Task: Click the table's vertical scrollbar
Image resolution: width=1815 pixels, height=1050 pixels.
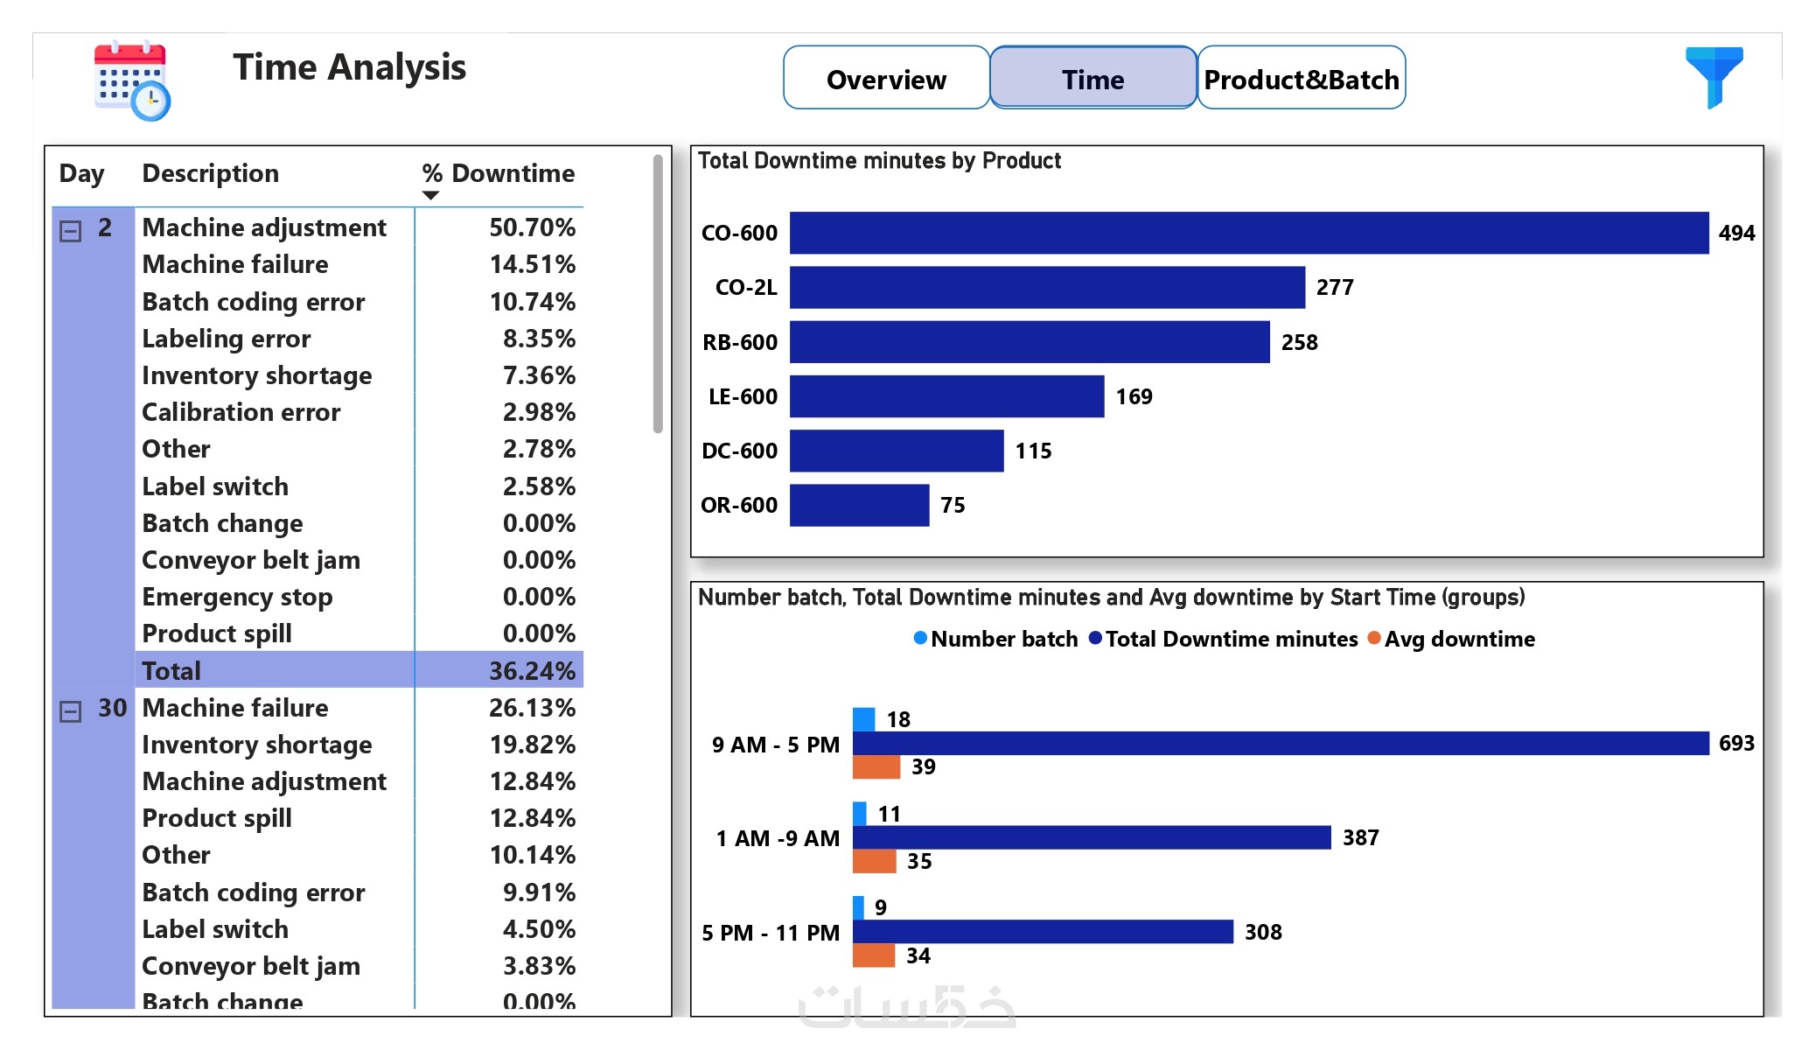Action: pos(658,293)
